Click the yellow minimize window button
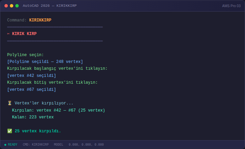Screen dimensions: 245x149 [12, 6]
